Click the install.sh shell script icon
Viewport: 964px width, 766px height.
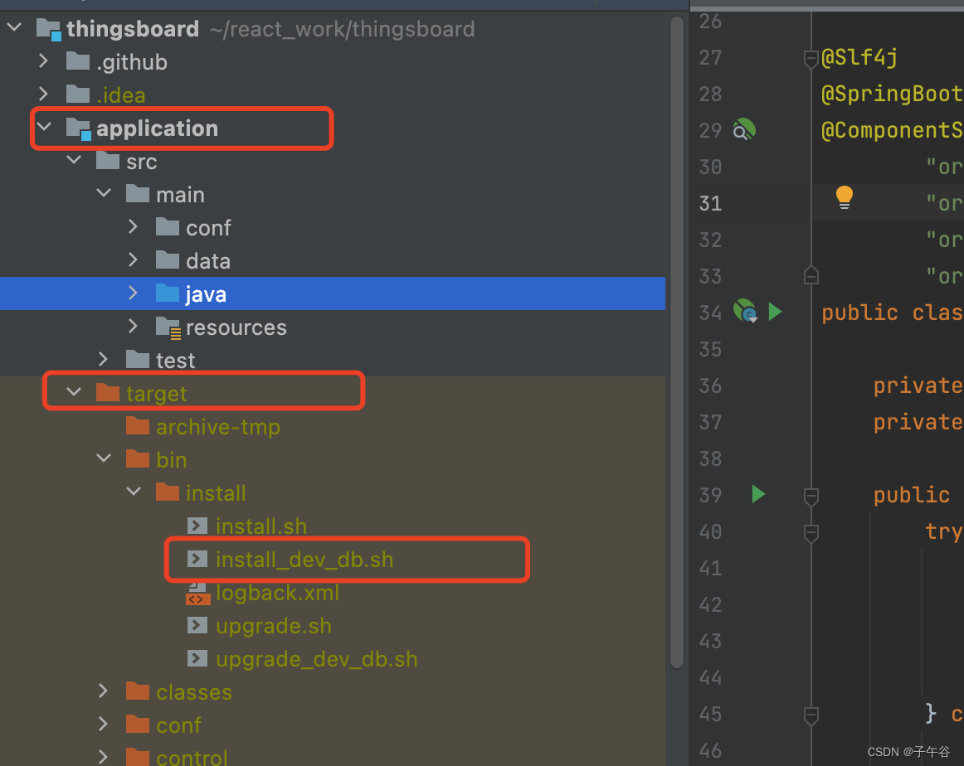[197, 526]
